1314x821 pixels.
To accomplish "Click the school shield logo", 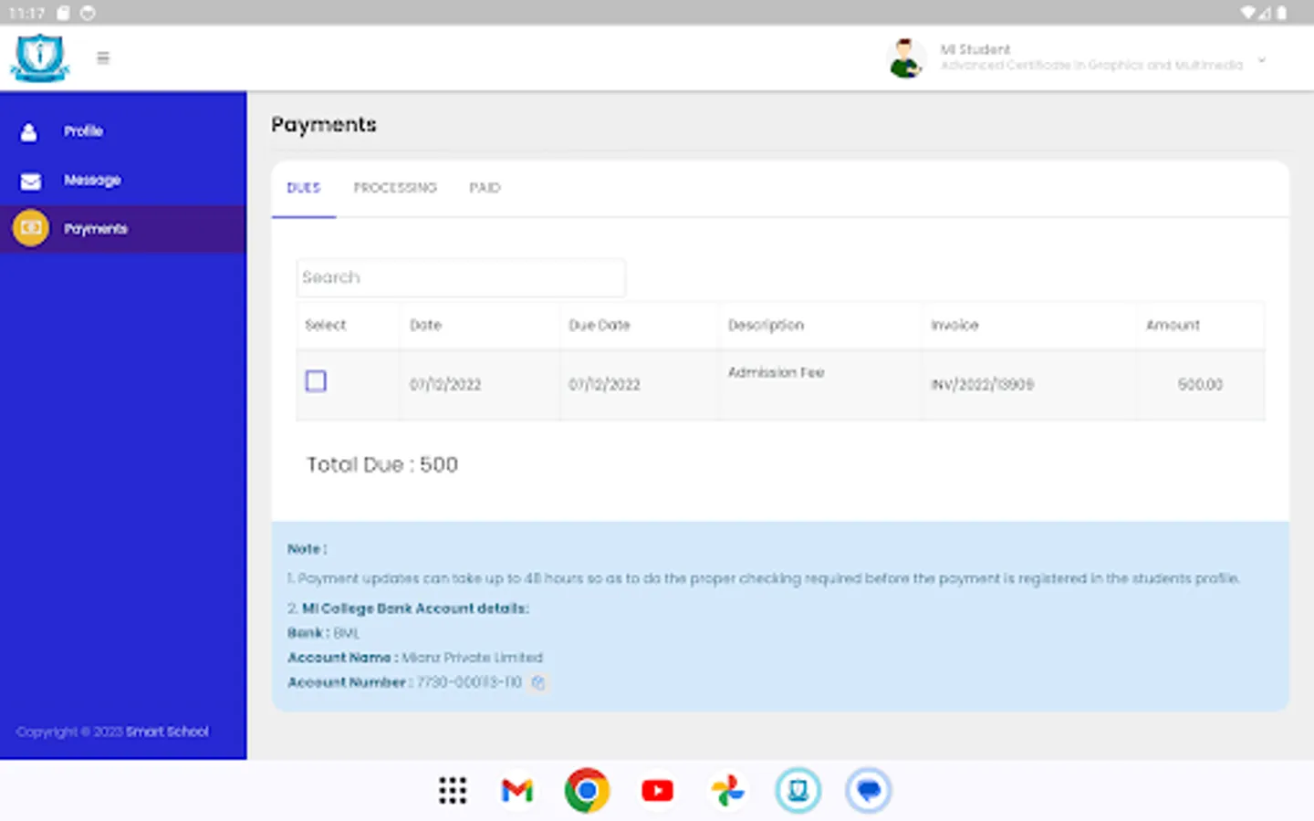I will pos(40,57).
